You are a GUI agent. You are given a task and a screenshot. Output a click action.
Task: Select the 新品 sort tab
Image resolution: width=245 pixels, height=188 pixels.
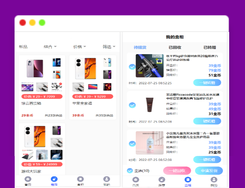(x=23, y=47)
